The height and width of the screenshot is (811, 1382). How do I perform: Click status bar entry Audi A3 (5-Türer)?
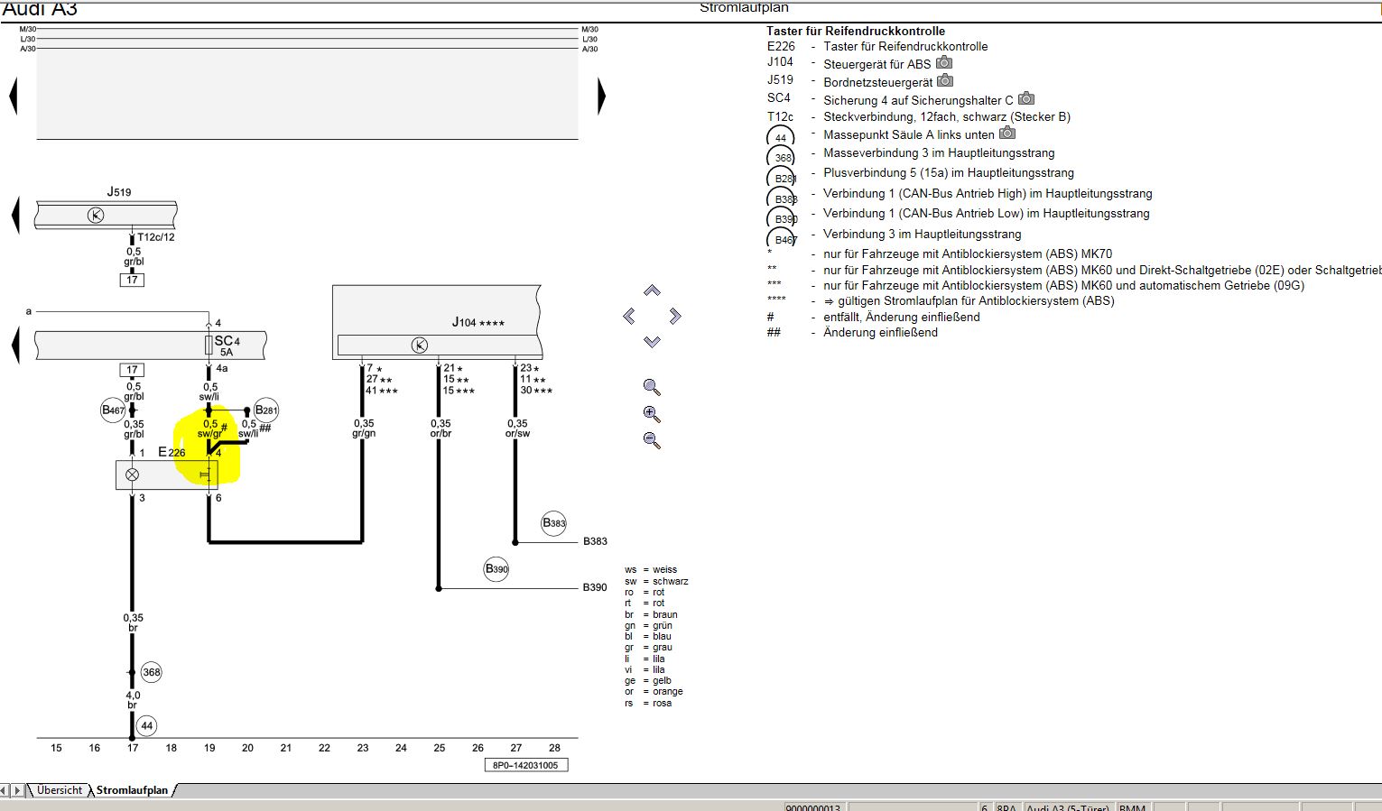(1067, 806)
